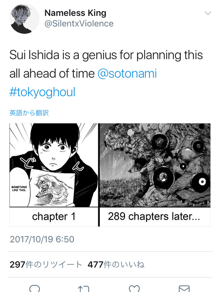Open the #tokyoghoul hashtag
This screenshot has width=220, height=292.
pos(42,92)
